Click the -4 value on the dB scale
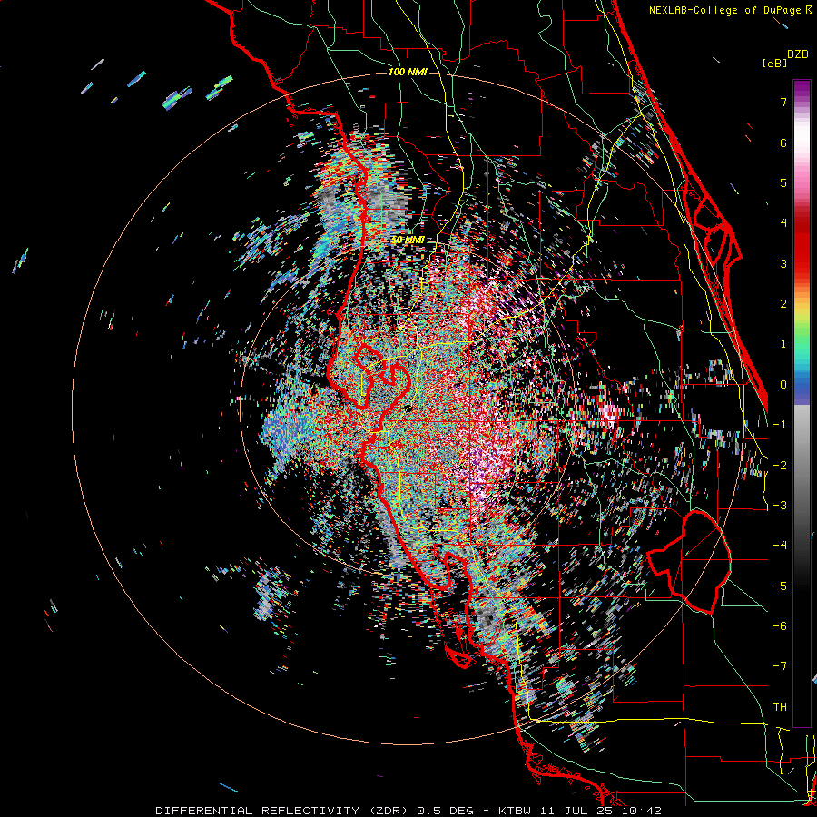The width and height of the screenshot is (817, 817). click(780, 546)
